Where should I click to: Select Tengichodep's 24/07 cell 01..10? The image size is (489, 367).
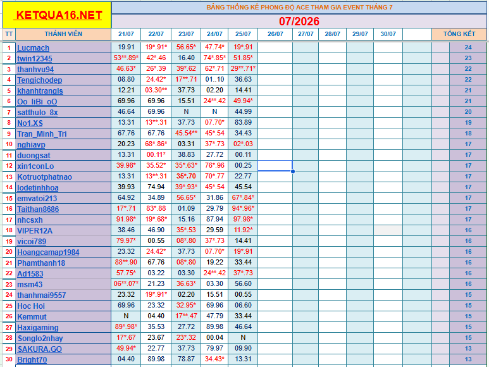pyautogui.click(x=214, y=80)
